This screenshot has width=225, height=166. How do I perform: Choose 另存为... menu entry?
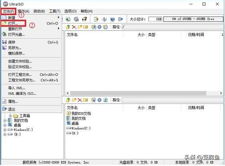pyautogui.click(x=32, y=48)
